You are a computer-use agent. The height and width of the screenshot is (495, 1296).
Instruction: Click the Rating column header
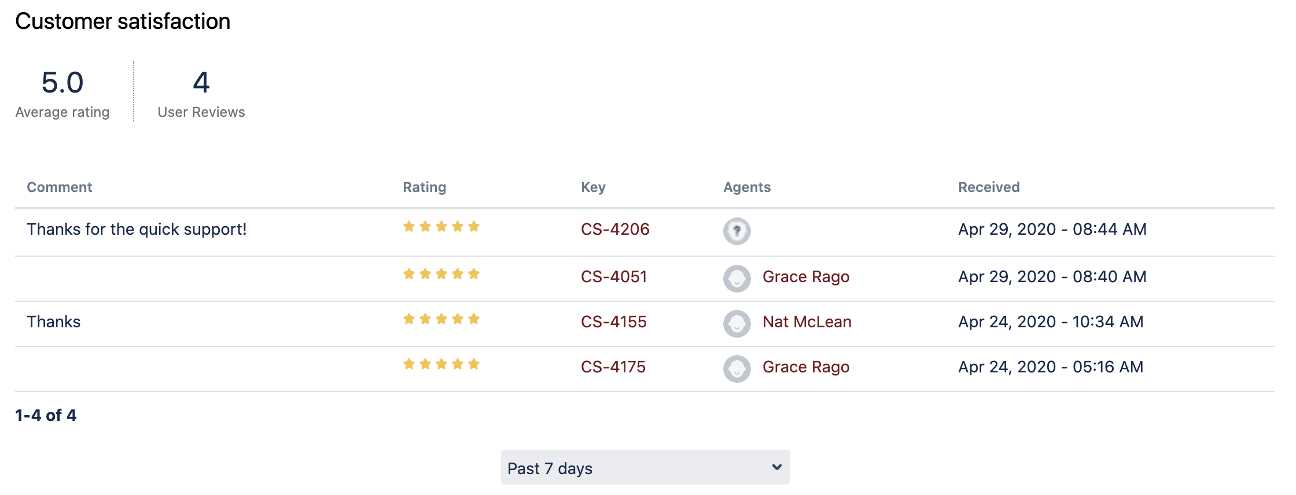pyautogui.click(x=424, y=187)
